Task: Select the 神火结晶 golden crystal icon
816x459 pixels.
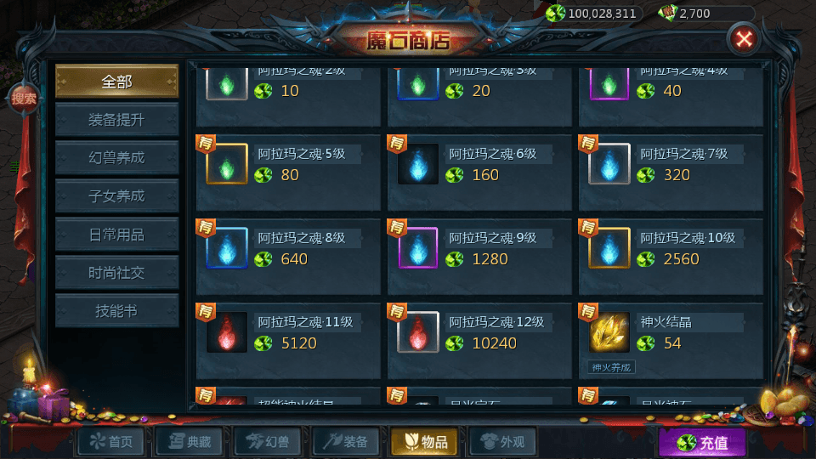Action: click(x=609, y=332)
